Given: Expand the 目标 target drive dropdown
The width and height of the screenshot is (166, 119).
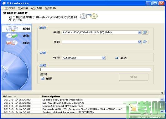Looking at the screenshot, I should [140, 42].
